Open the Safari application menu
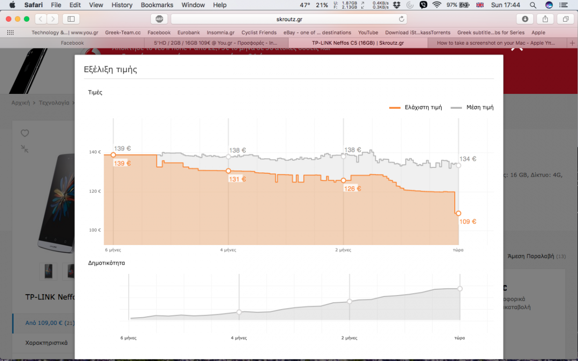Screen dimensions: 578x361 pos(34,5)
